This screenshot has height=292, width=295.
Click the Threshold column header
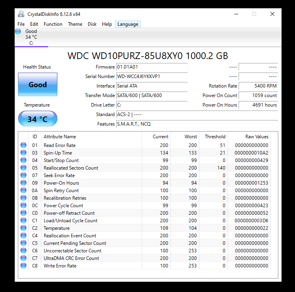coord(213,137)
